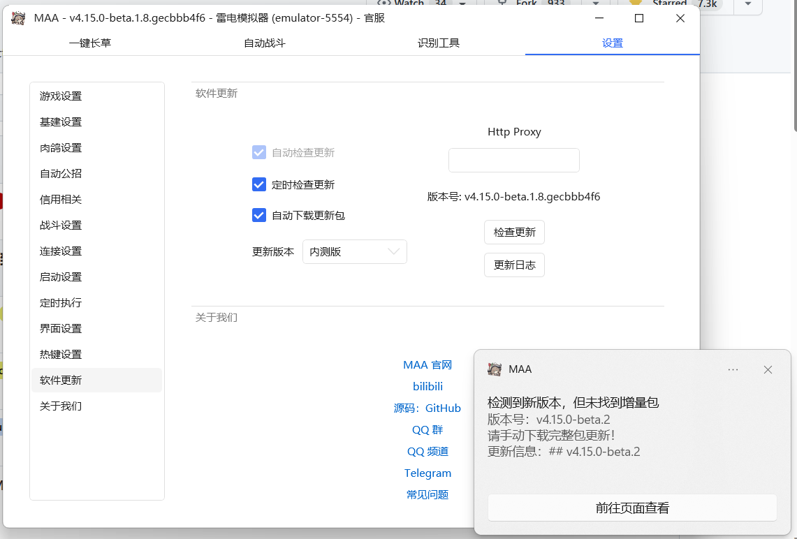Screen dimensions: 797x539
Task: Open the notification's three-dot options menu
Action: (733, 370)
